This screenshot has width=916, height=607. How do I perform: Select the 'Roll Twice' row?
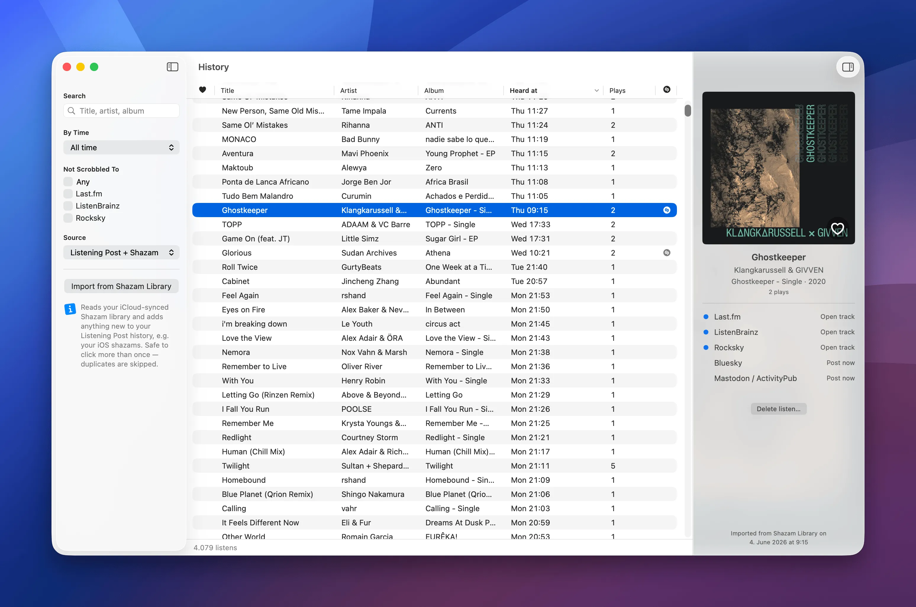pos(434,267)
